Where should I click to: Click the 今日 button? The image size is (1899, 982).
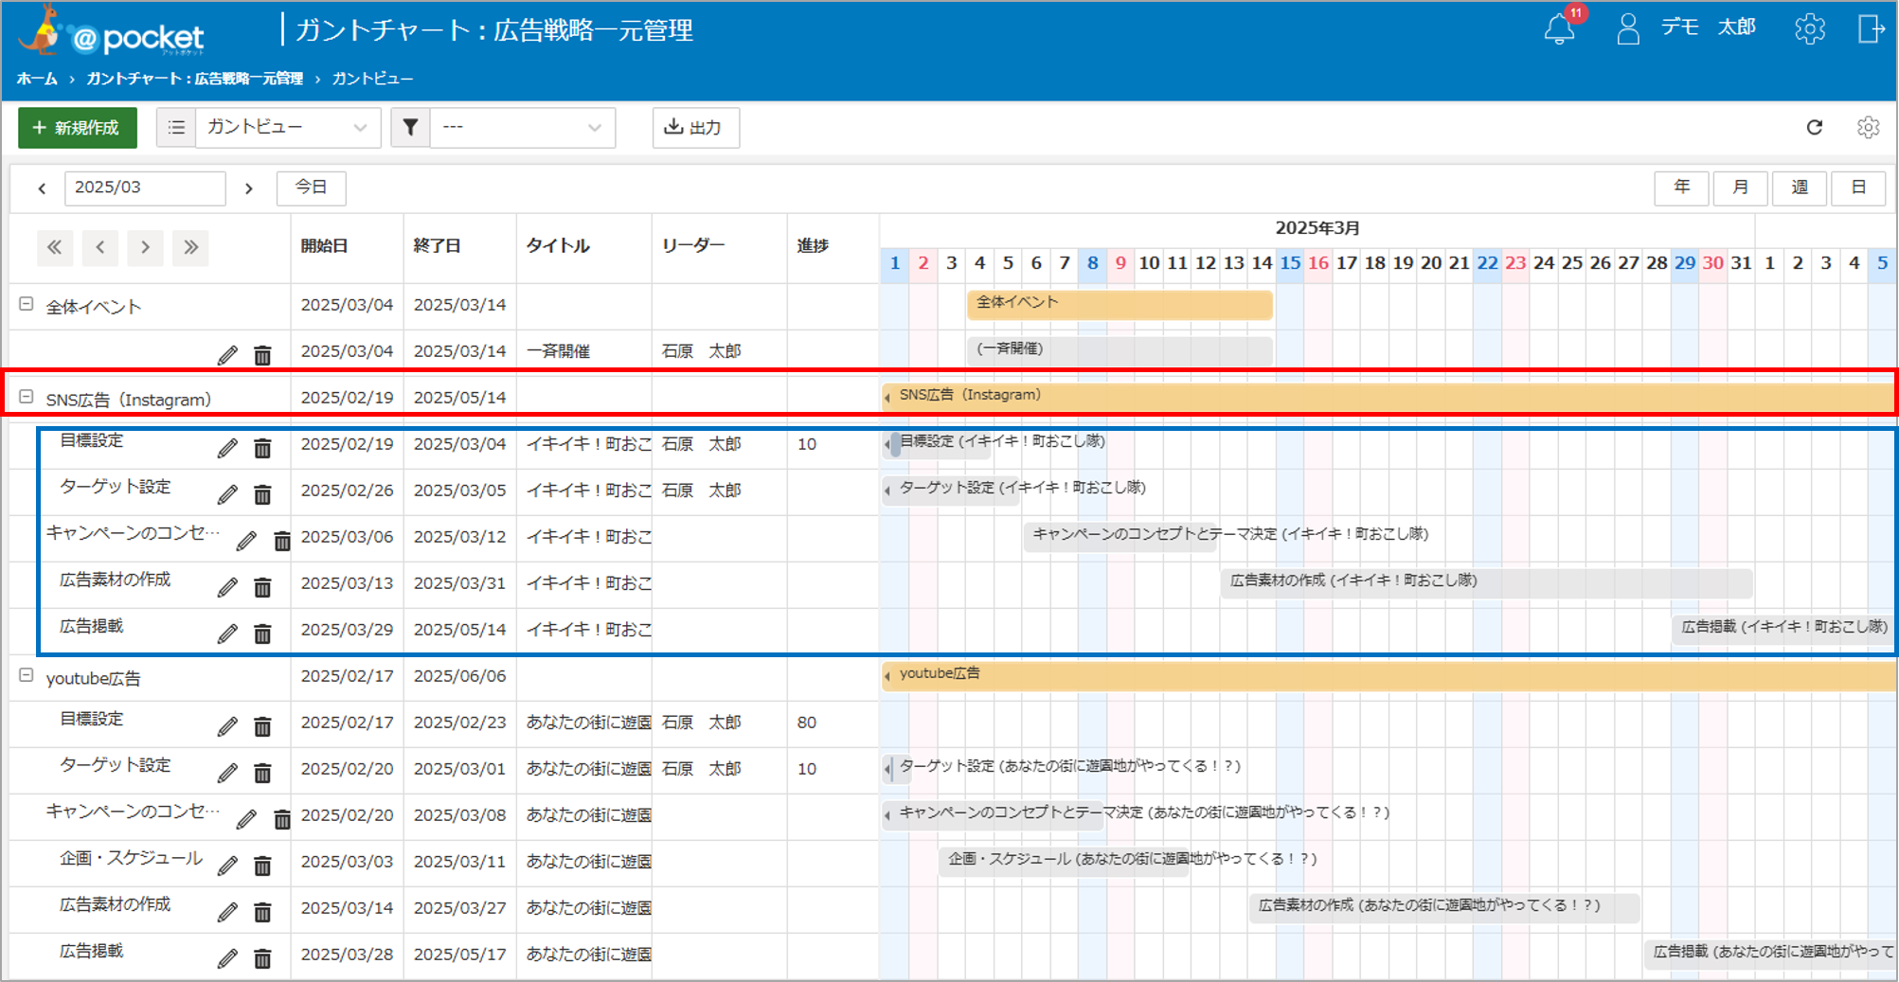point(311,187)
